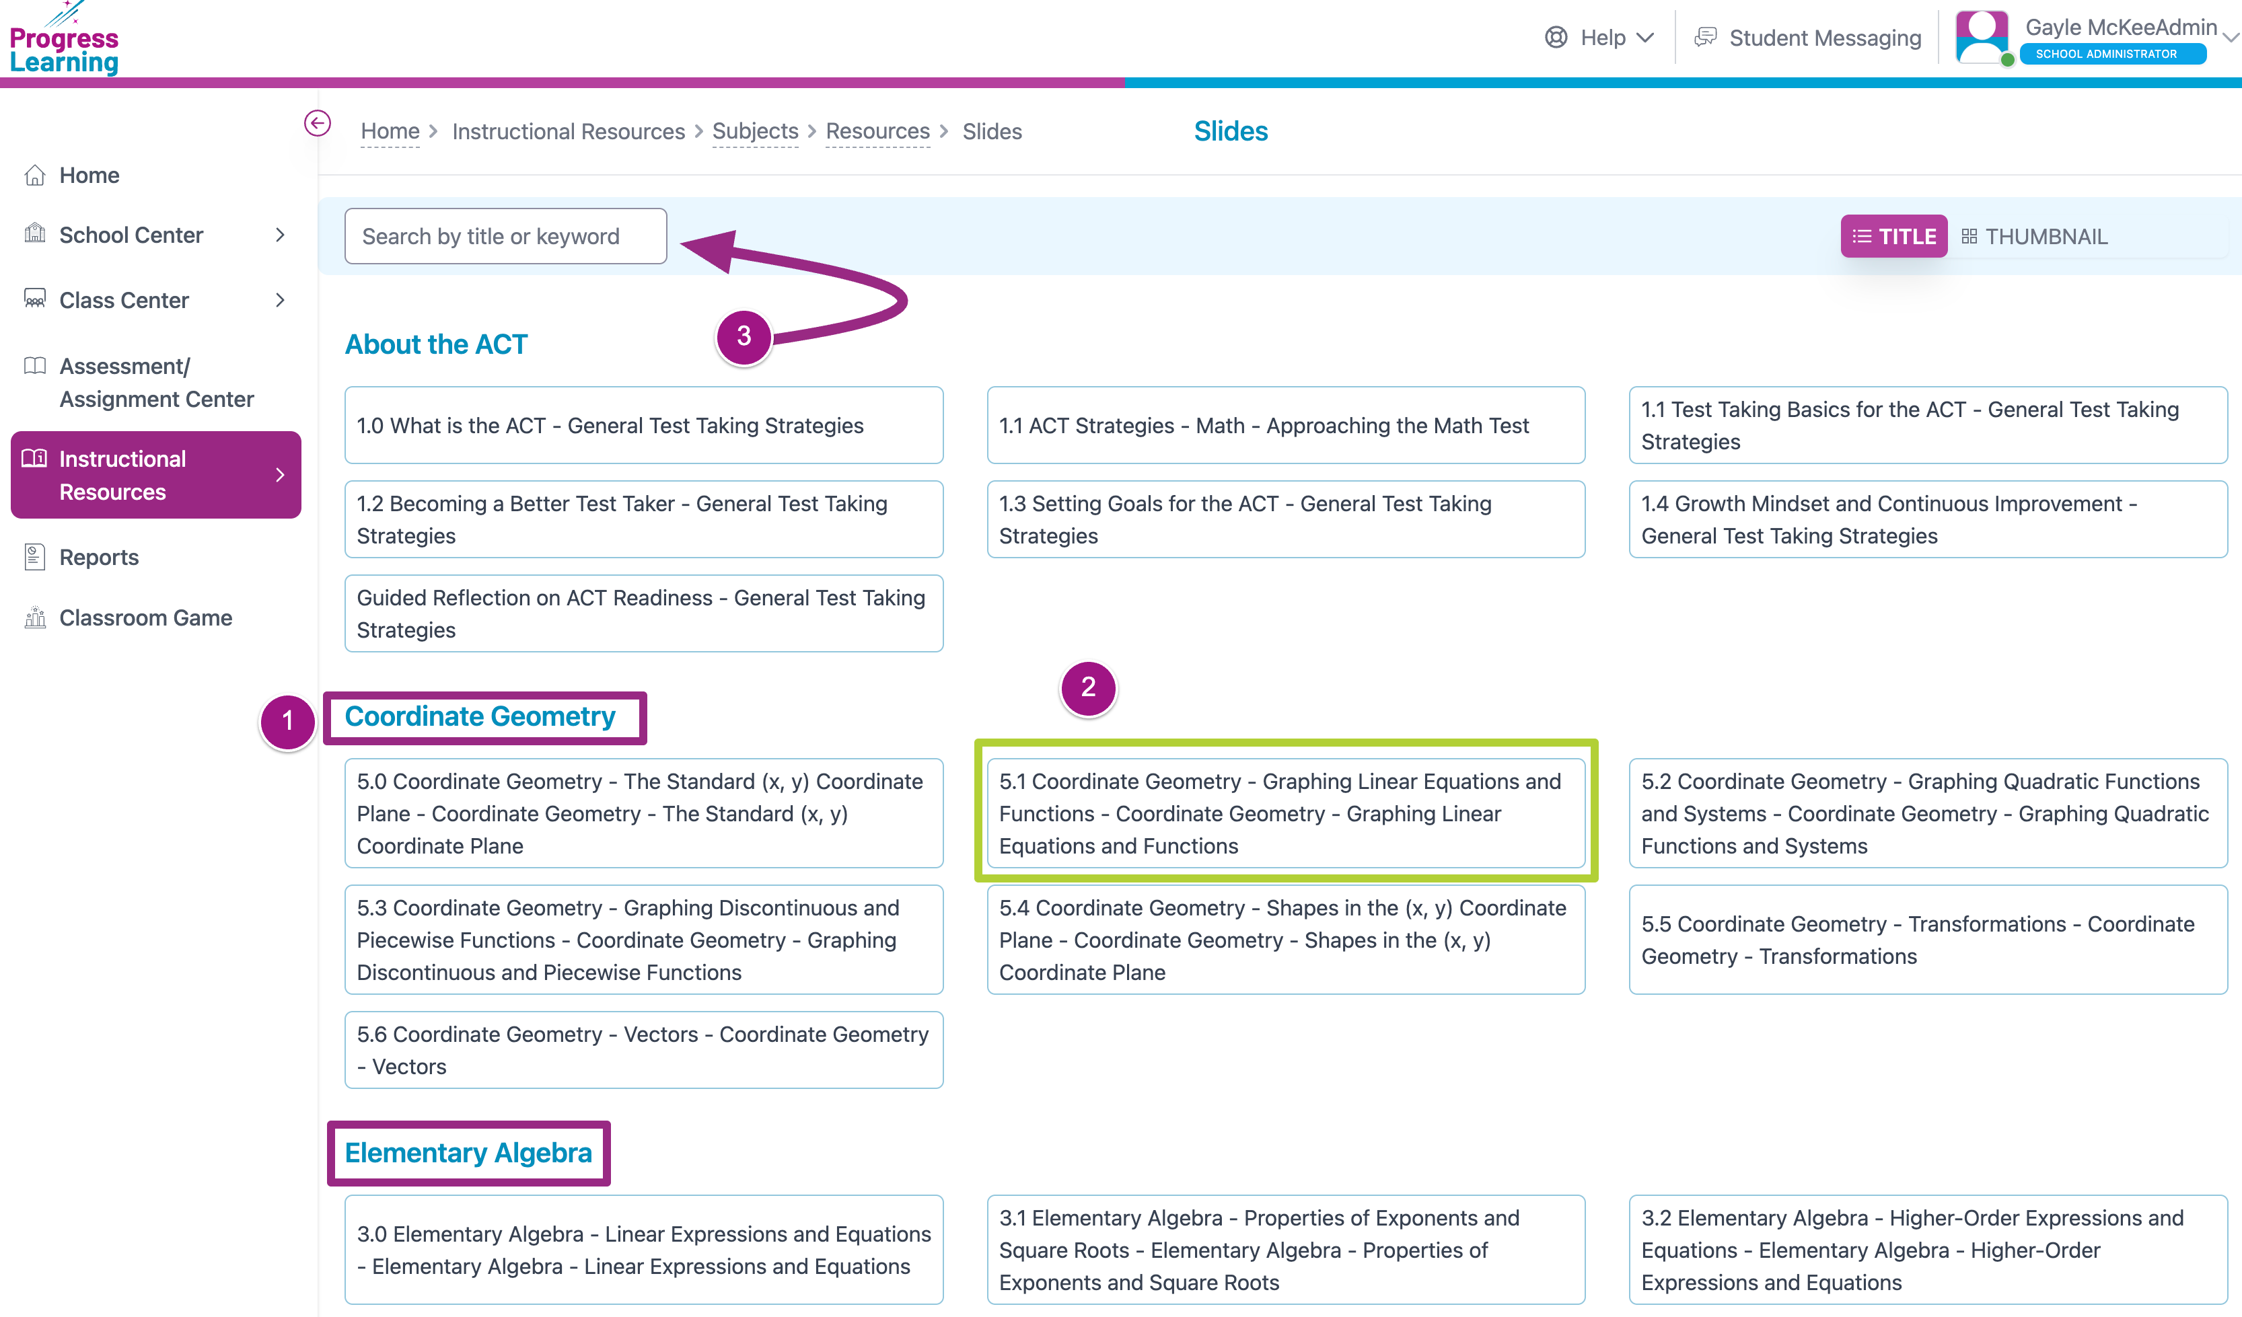Click the Home house icon in sidebar
Viewport: 2242px width, 1317px height.
click(x=35, y=175)
